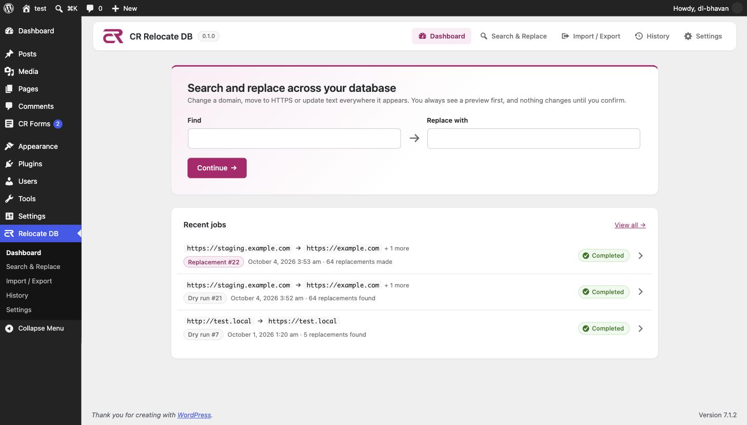747x425 pixels.
Task: Click the CR Relocate DB logo
Action: coord(113,36)
